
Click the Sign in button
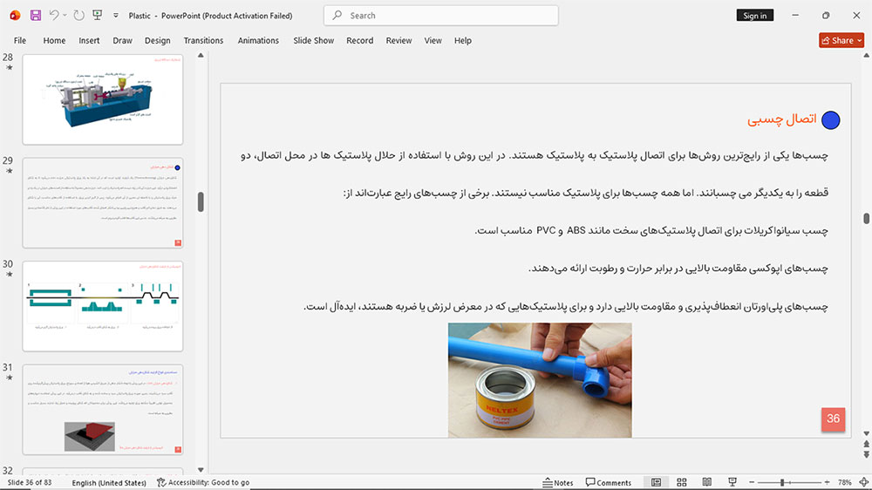754,16
